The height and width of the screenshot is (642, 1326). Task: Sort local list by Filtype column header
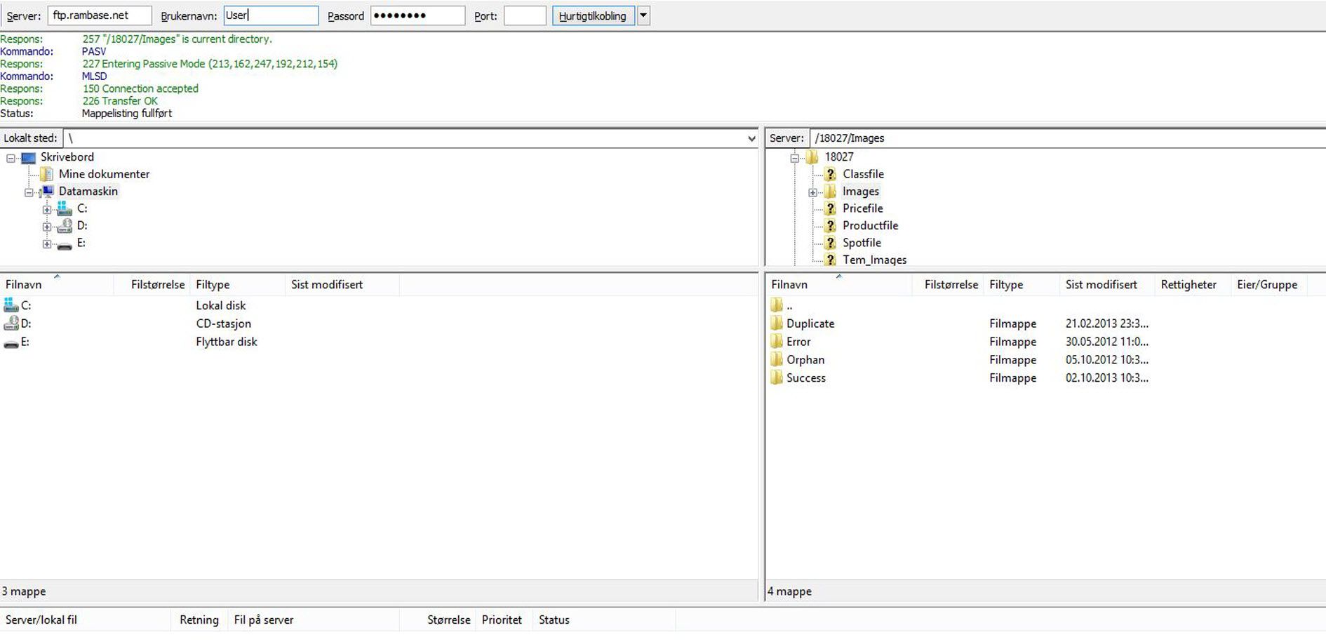tap(213, 285)
